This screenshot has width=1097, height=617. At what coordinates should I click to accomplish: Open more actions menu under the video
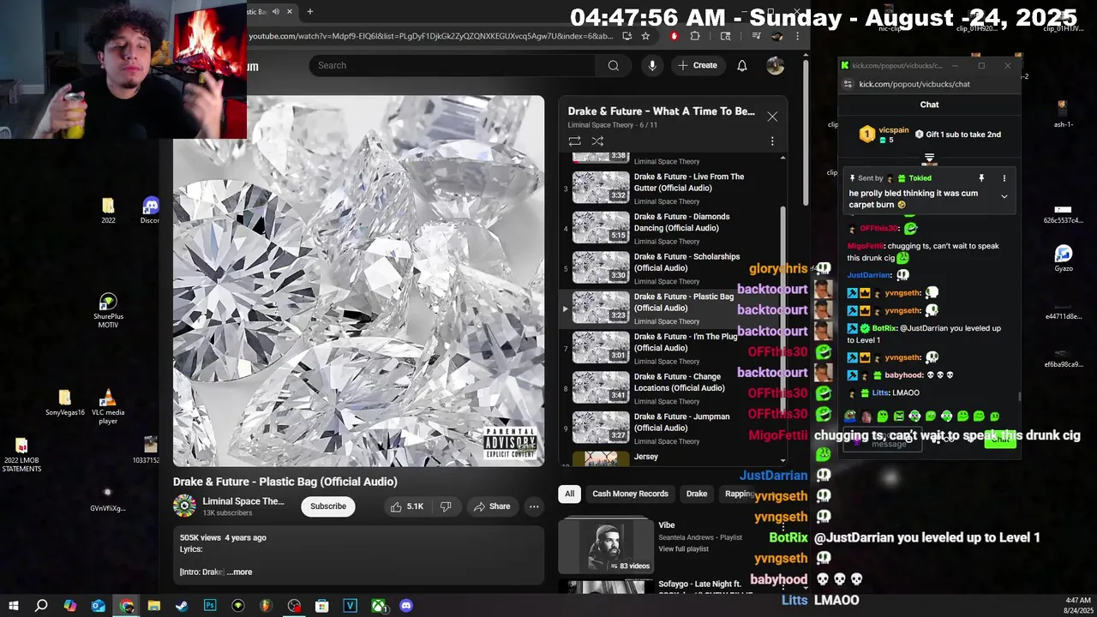(x=534, y=506)
